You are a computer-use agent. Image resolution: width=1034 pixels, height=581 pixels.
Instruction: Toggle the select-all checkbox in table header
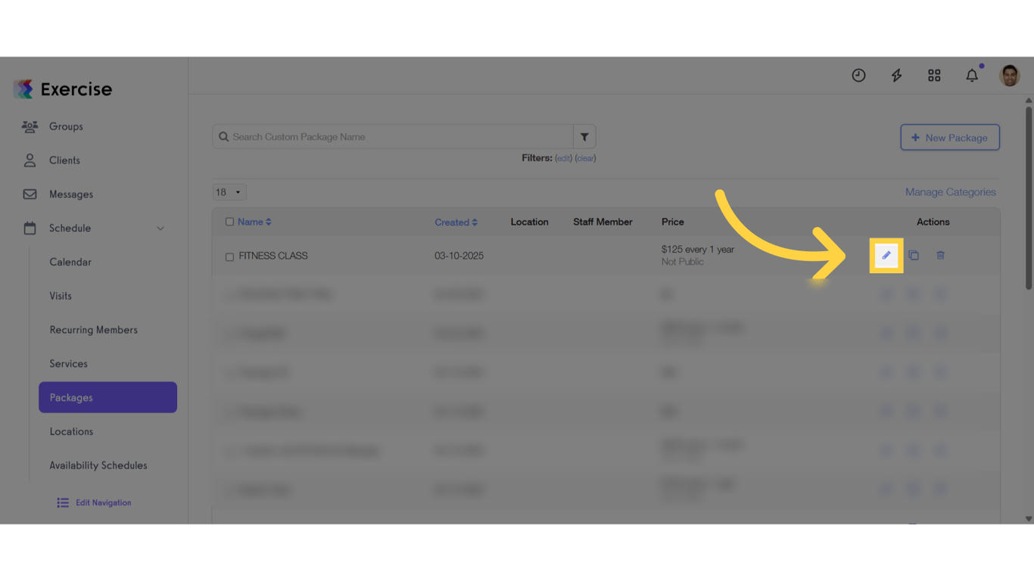tap(229, 222)
